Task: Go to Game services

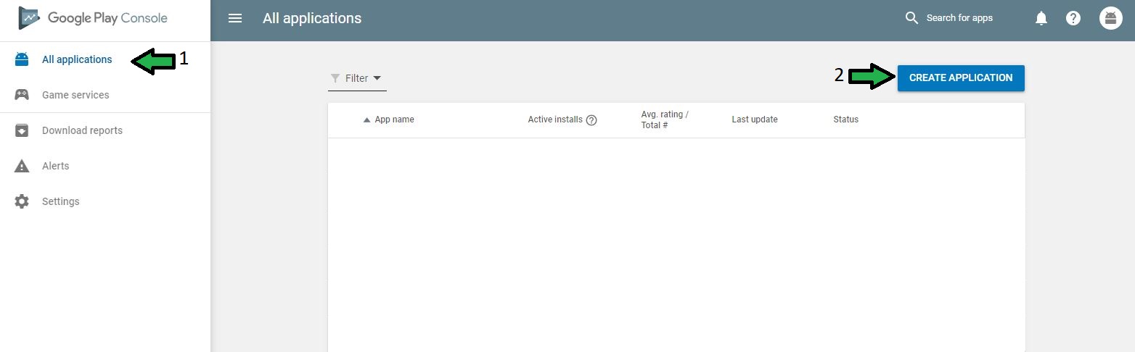Action: 75,95
